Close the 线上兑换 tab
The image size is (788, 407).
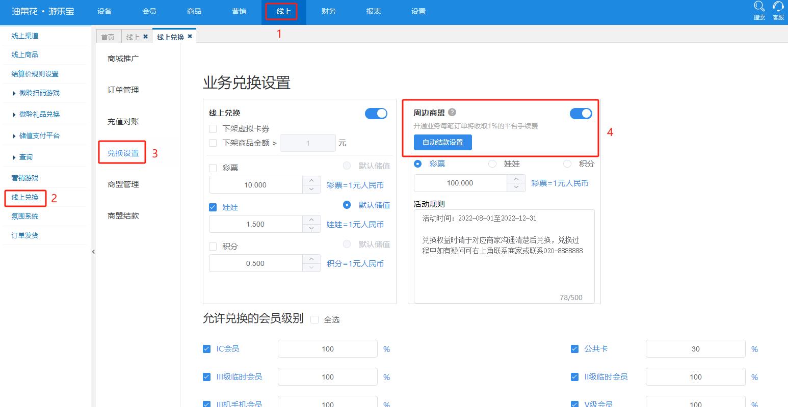(x=190, y=37)
